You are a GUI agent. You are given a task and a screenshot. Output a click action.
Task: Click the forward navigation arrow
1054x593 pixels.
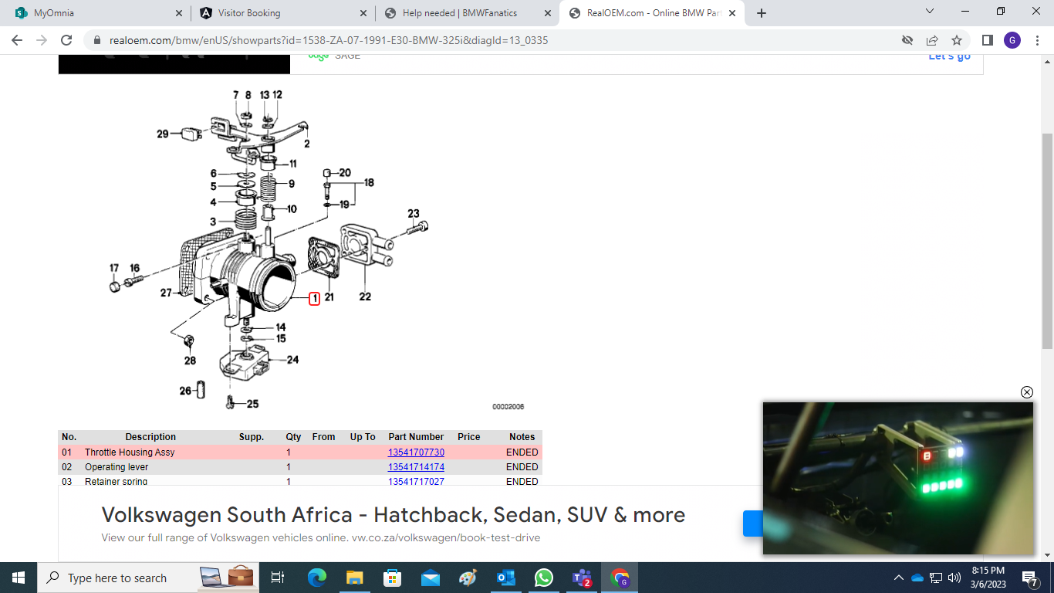pyautogui.click(x=42, y=40)
